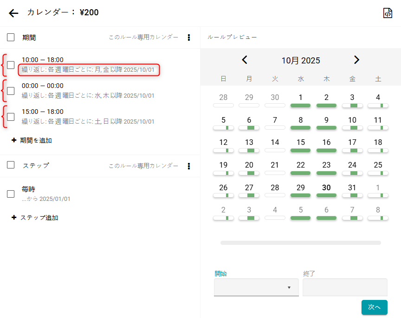Click the 10月 2025 month label

click(300, 60)
